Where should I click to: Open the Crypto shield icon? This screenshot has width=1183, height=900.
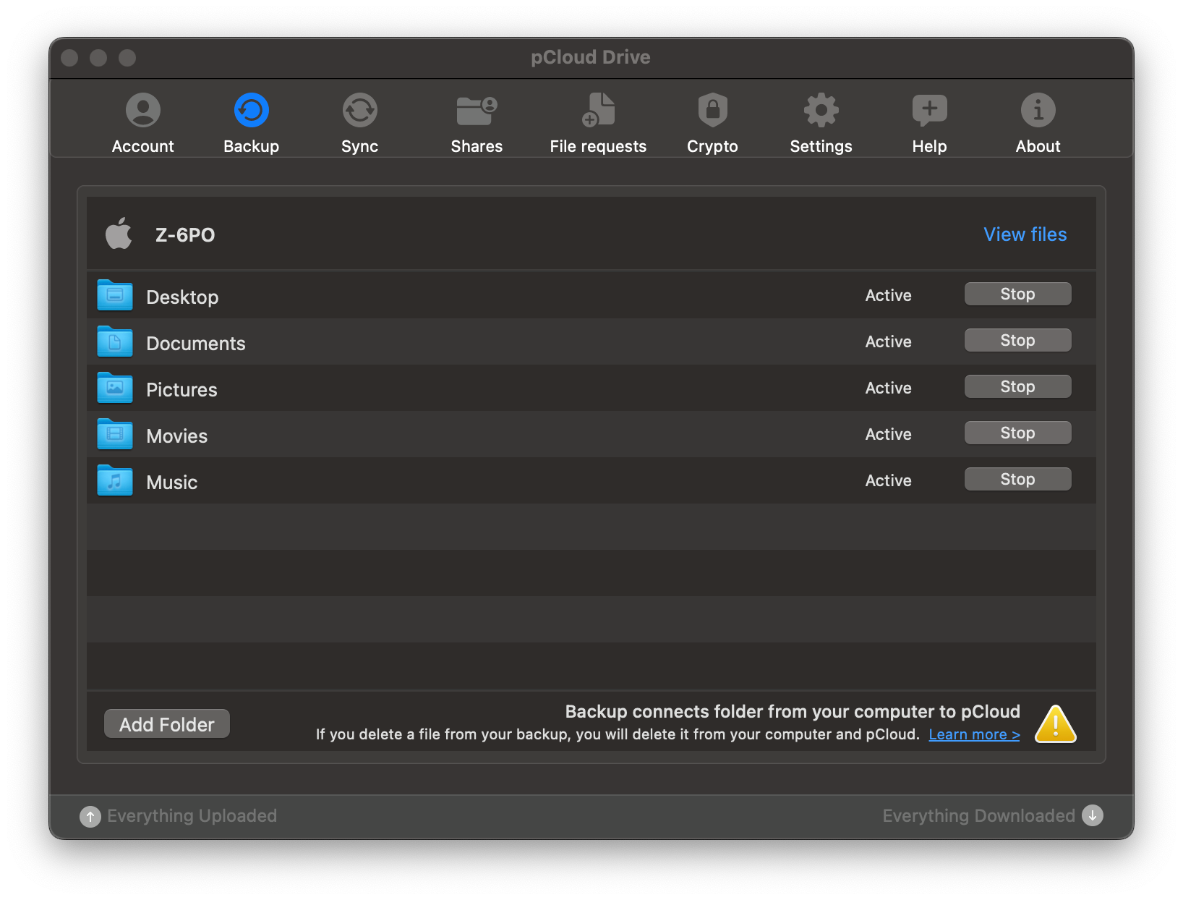pyautogui.click(x=712, y=111)
